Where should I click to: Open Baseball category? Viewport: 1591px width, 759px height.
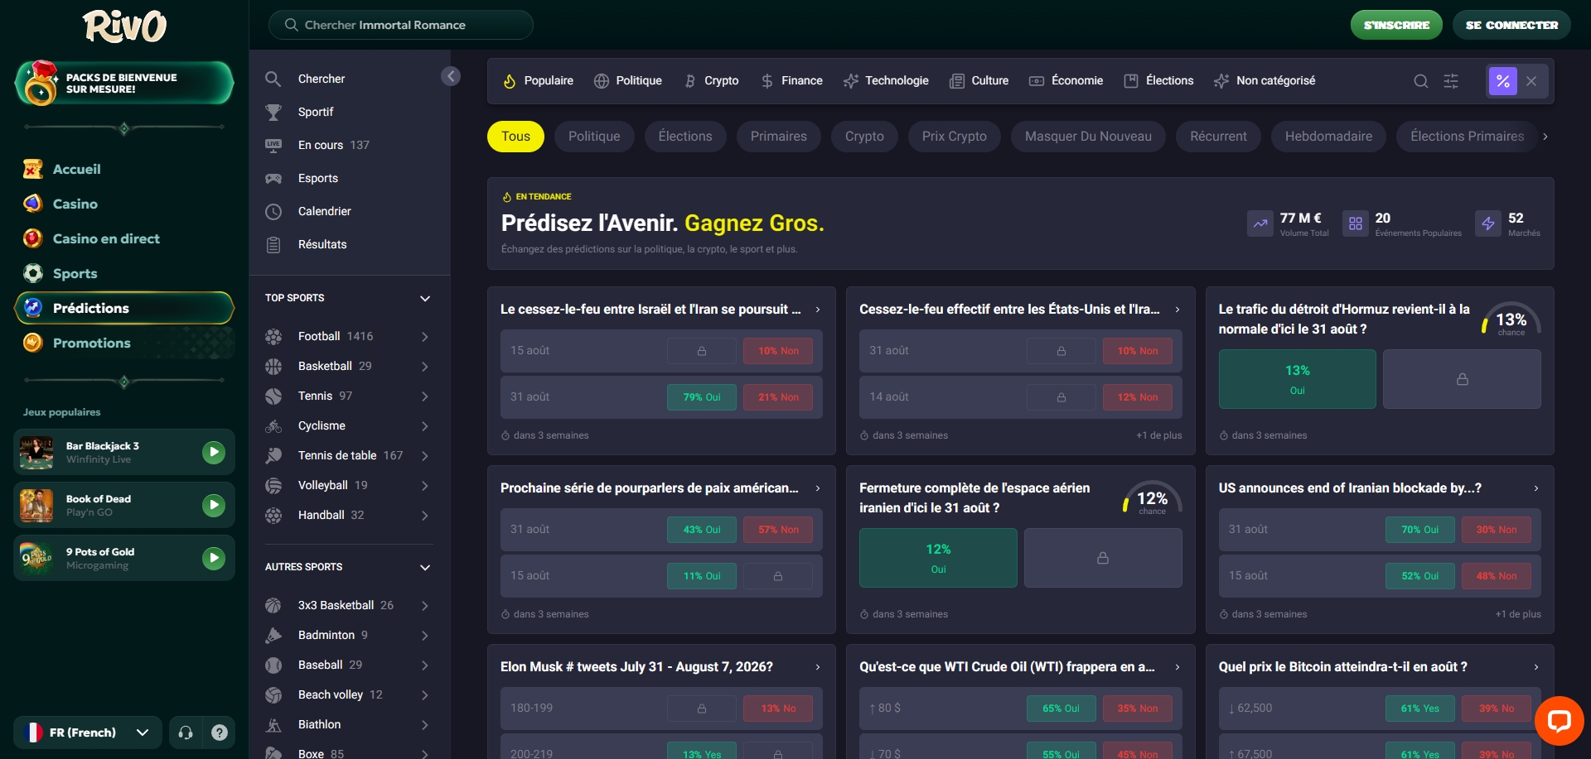348,665
